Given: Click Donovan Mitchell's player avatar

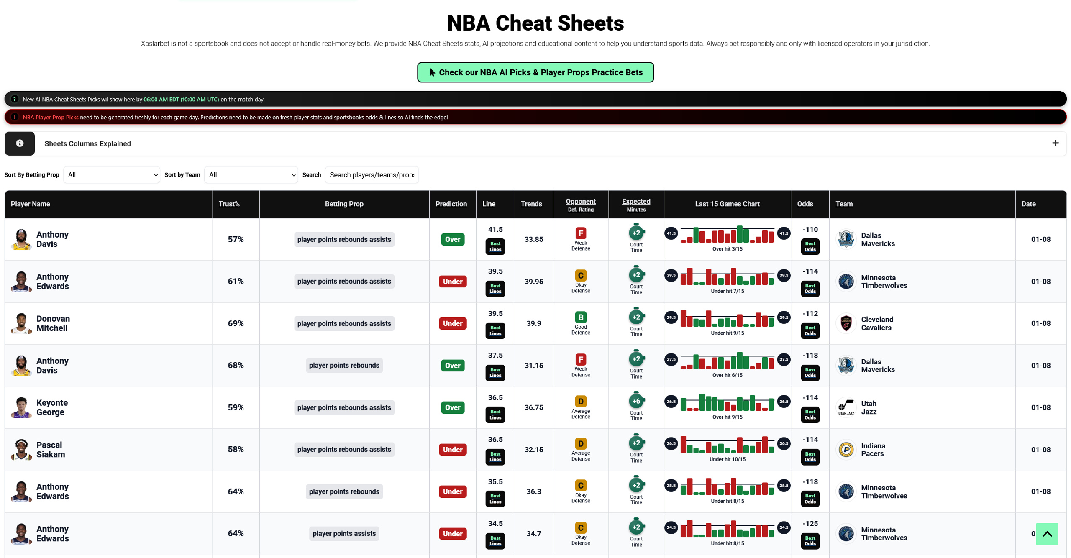Looking at the screenshot, I should 21,323.
